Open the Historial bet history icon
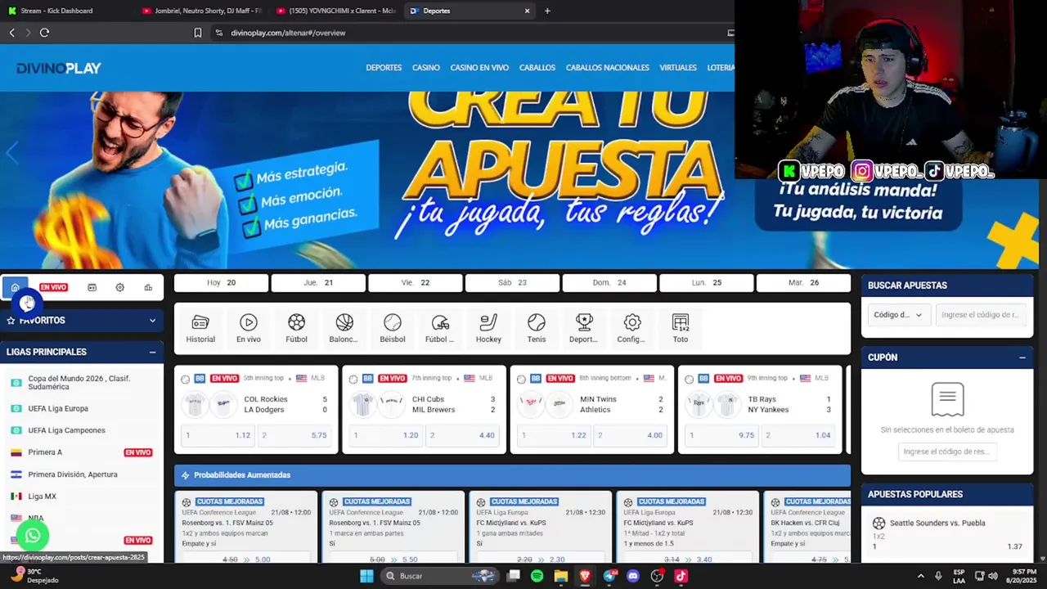The width and height of the screenshot is (1047, 589). [x=200, y=322]
